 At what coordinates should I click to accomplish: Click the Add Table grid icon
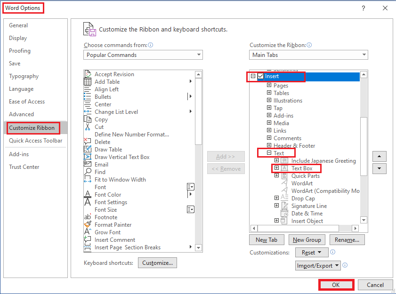(x=88, y=82)
